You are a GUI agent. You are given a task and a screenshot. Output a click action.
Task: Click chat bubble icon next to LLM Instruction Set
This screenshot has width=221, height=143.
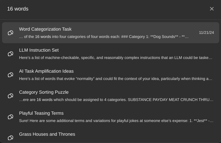click(10, 54)
